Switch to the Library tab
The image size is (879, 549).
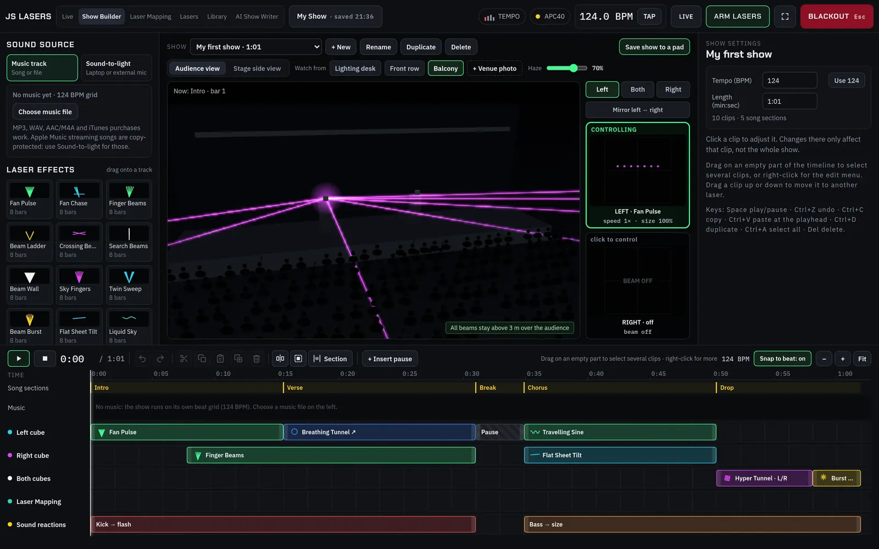pyautogui.click(x=217, y=16)
